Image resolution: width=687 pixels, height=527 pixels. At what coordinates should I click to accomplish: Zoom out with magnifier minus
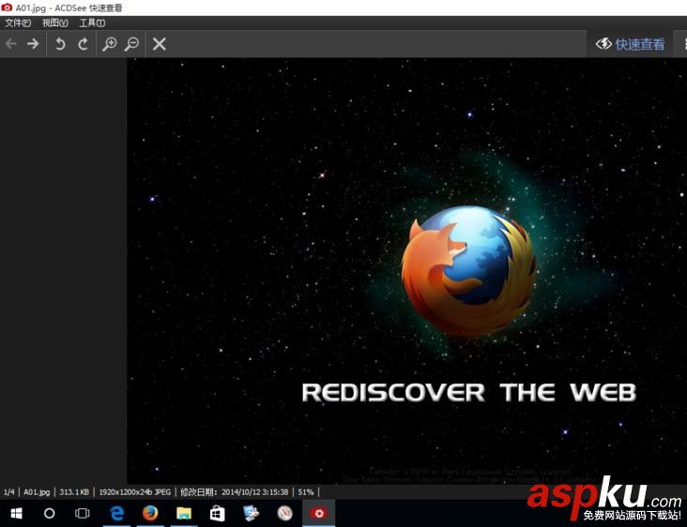click(131, 44)
